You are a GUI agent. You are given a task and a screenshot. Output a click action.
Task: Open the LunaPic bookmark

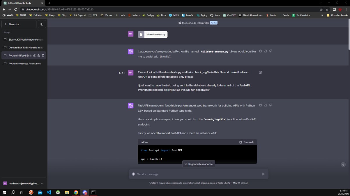pyautogui.click(x=188, y=15)
